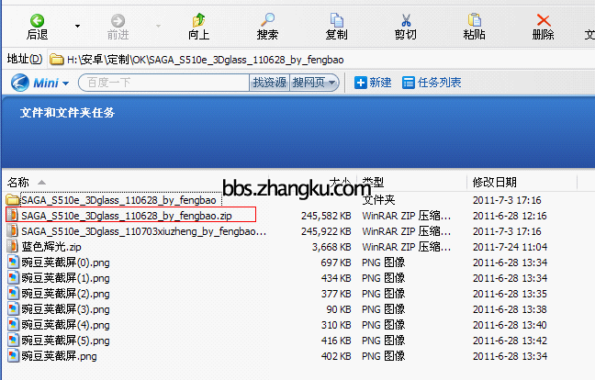This screenshot has width=595, height=380.
Task: Click the 245,582 KB size cell
Action: pos(326,216)
